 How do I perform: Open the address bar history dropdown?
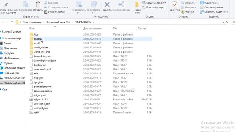point(223,22)
